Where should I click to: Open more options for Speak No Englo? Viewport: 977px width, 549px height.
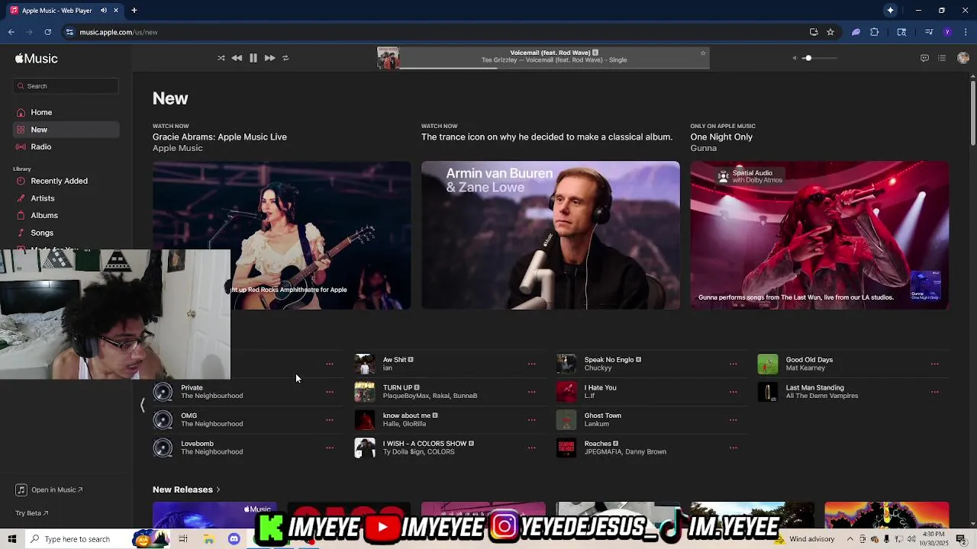pyautogui.click(x=733, y=364)
